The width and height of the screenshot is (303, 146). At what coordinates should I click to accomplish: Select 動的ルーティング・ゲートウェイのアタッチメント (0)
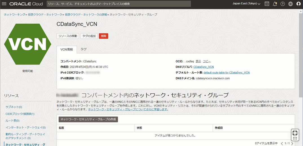point(25,136)
